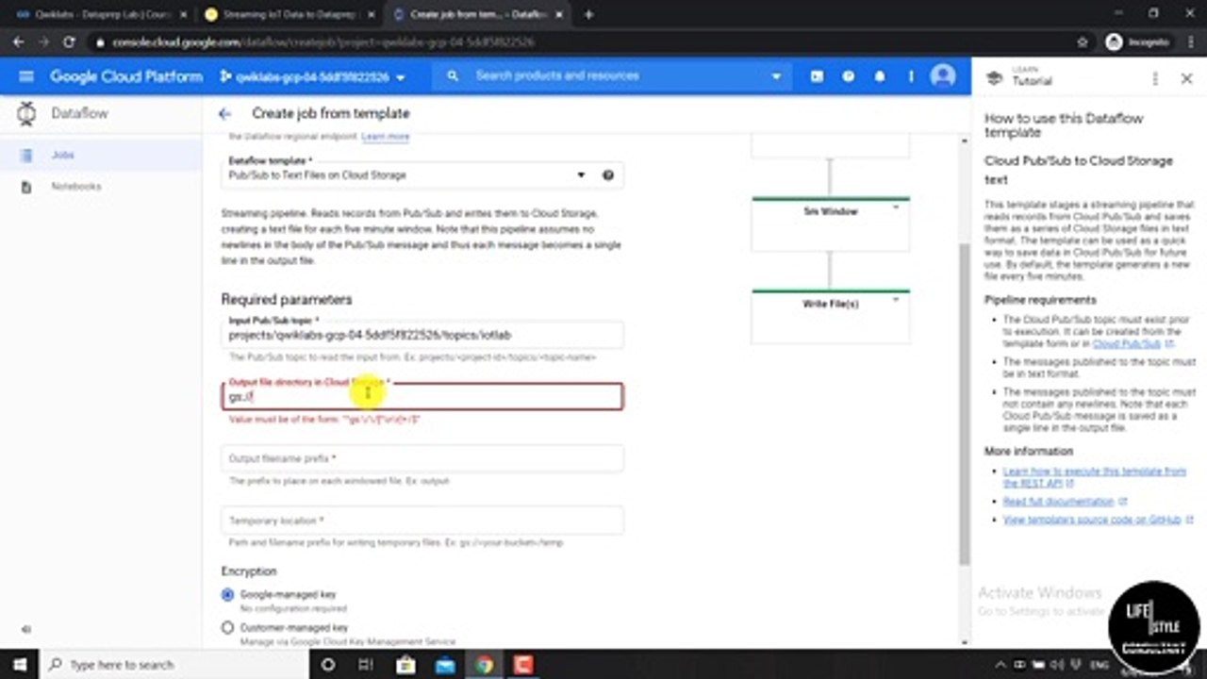Click the Google Cloud Platform title
Viewport: 1207px width, 679px height.
click(126, 76)
